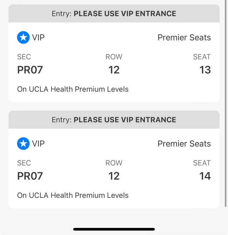228x235 pixels.
Task: Tap the VIP entrance banner on seat 13 ticket
Action: point(114,14)
